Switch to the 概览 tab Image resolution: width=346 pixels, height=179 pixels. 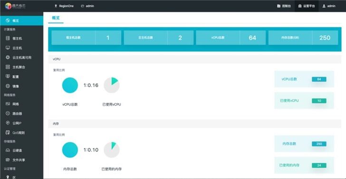pos(56,18)
